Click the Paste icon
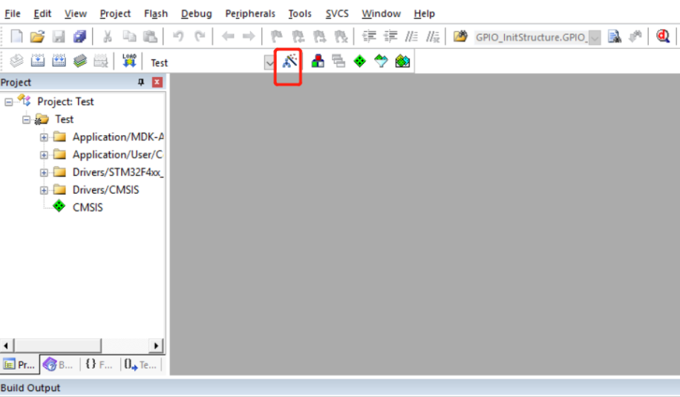680x397 pixels. click(x=150, y=36)
